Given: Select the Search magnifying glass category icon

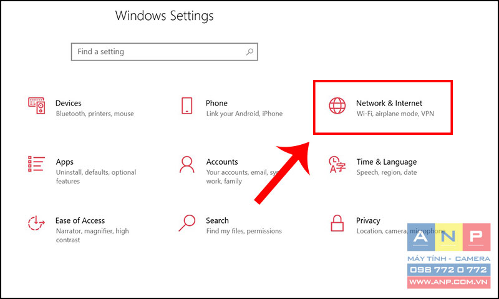Looking at the screenshot, I should coord(187,223).
